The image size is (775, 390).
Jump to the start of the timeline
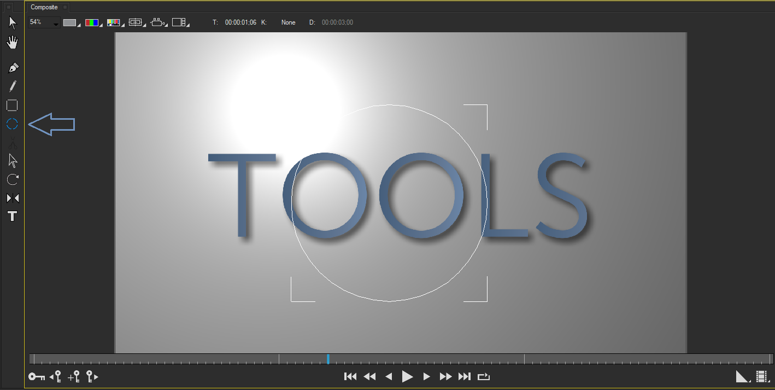(350, 376)
